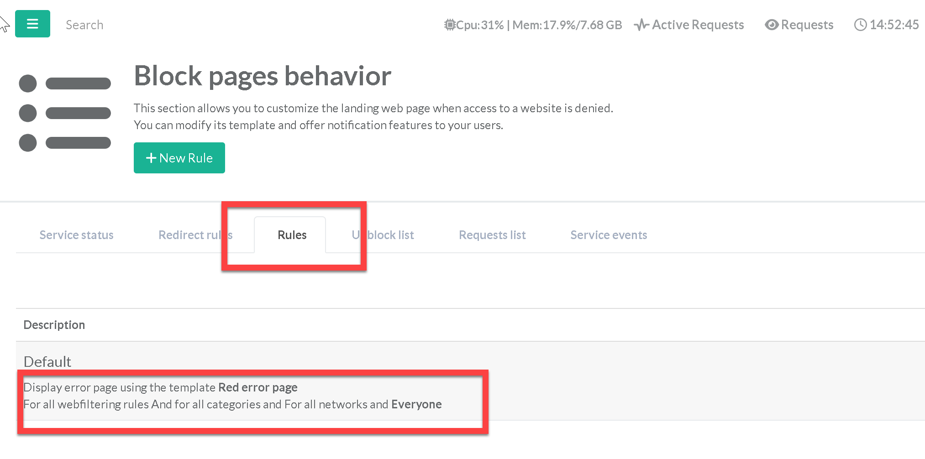This screenshot has width=925, height=459.
Task: Click the plus icon on New Rule
Action: pyautogui.click(x=151, y=158)
